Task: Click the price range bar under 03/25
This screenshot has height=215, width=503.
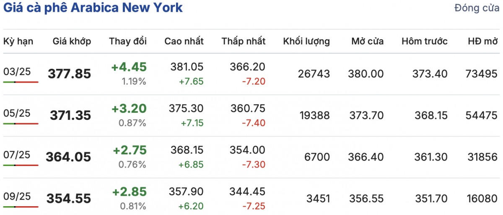Action: pos(21,82)
